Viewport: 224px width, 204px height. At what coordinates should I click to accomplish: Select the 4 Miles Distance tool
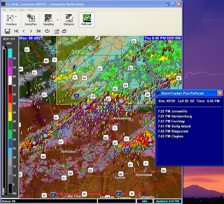[x=69, y=20]
